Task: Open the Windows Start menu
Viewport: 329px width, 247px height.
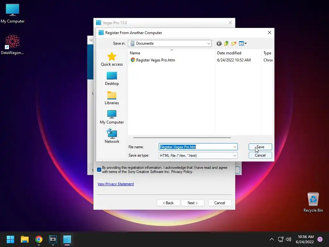Action: (10, 239)
